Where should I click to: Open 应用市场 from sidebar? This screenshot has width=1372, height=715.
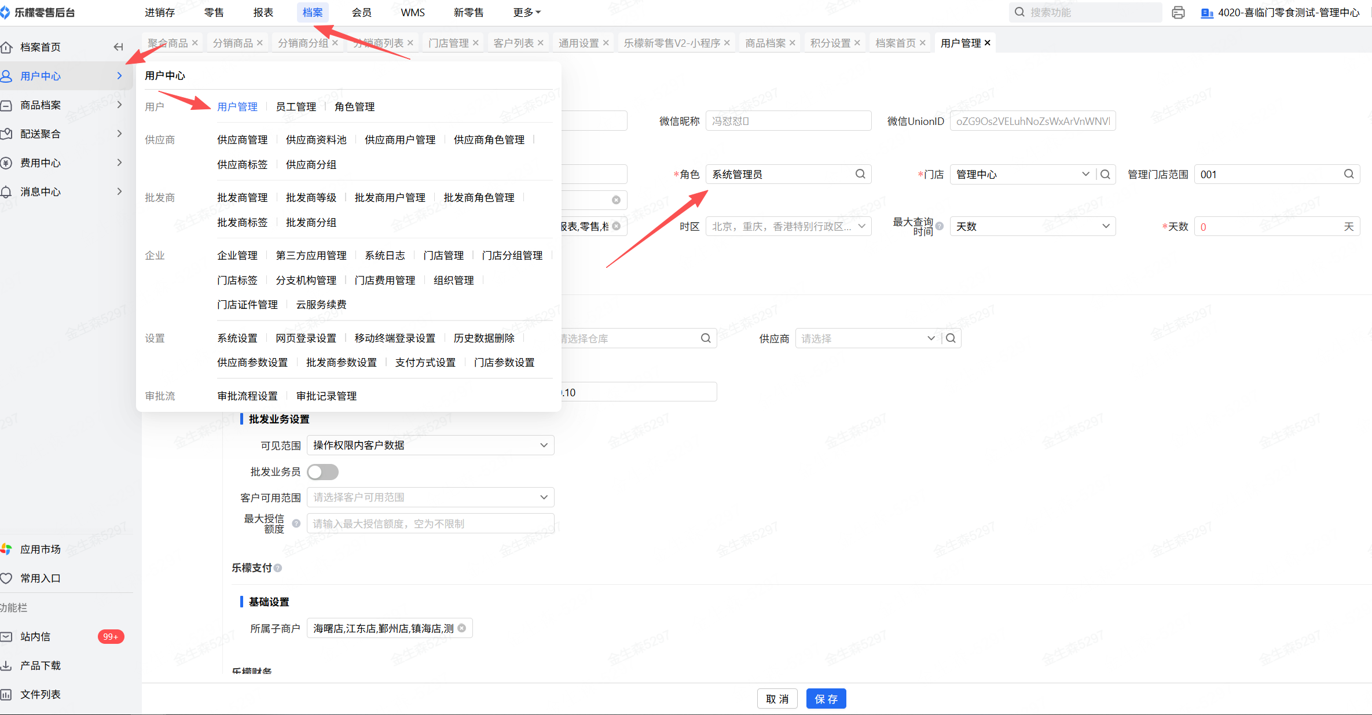pyautogui.click(x=40, y=549)
